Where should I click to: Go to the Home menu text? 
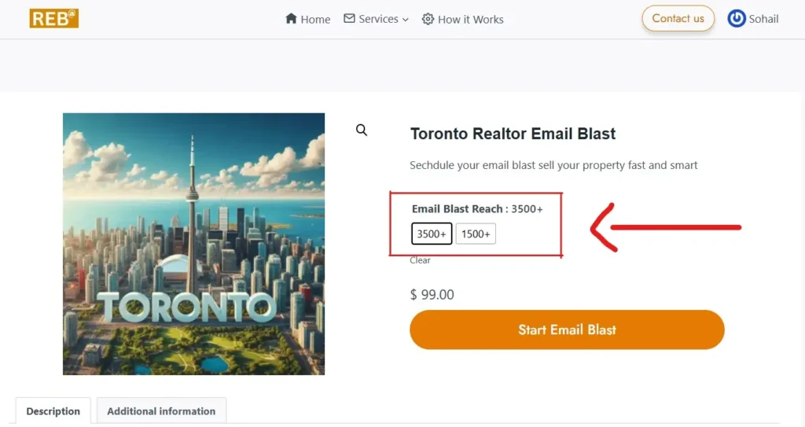pyautogui.click(x=315, y=20)
